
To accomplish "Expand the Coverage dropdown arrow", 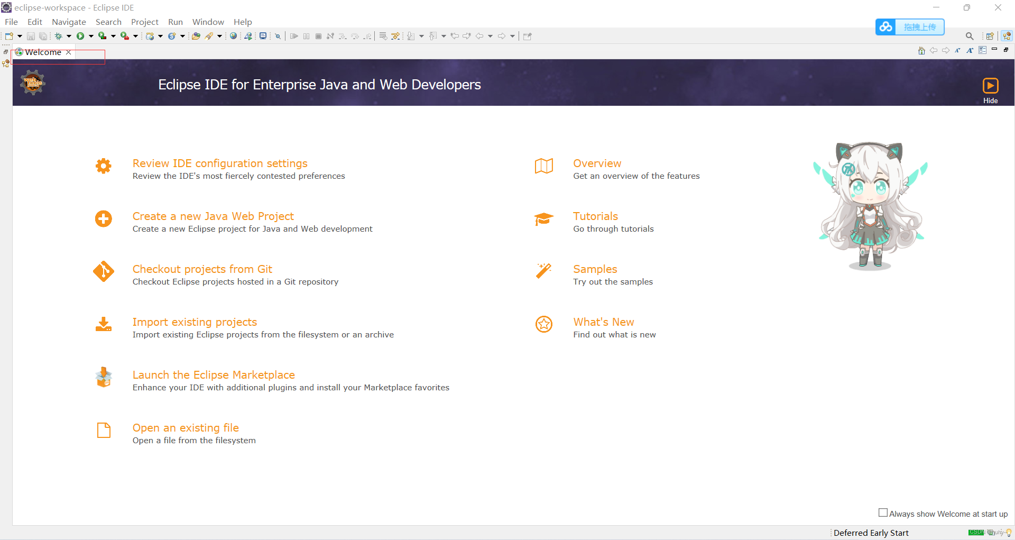I will tap(113, 36).
